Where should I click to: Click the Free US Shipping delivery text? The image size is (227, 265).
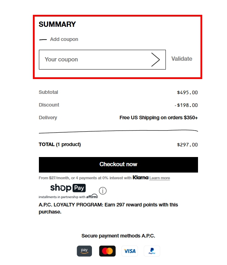[158, 118]
